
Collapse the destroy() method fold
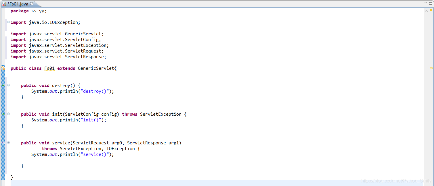pos(8,85)
